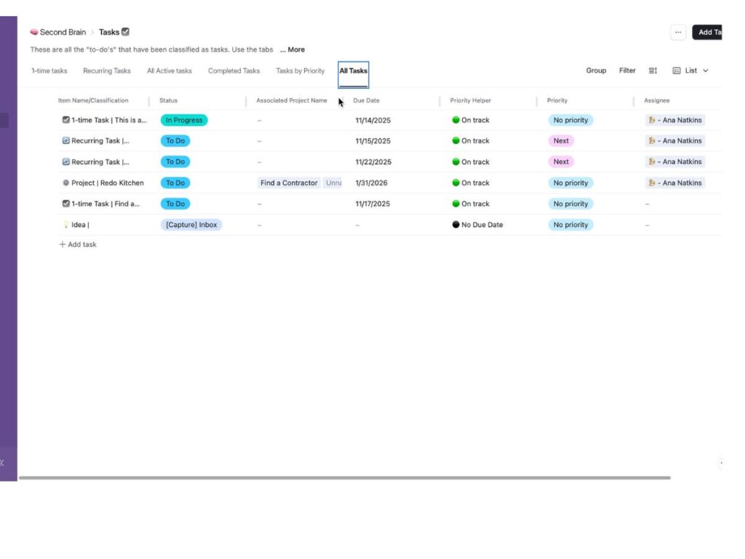Screen dimensions: 745x559
Task: Open the List view chevron dropdown
Action: click(706, 70)
